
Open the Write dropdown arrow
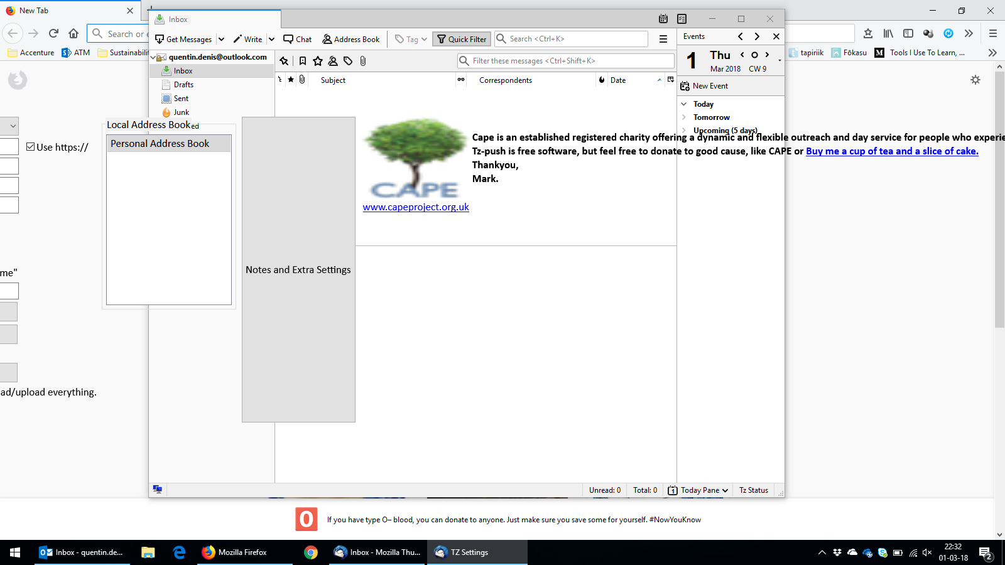pos(271,39)
